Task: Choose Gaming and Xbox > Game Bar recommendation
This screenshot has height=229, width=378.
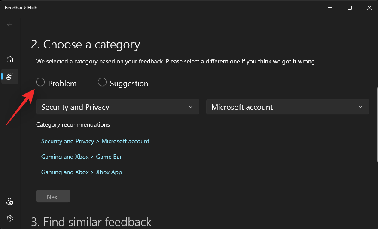Action: coord(82,157)
